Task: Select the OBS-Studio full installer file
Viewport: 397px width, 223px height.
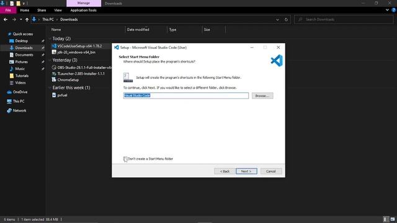Action: 84,68
